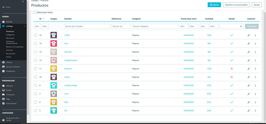
Task: Select checkbox for product ID 11
Action: click(35, 69)
